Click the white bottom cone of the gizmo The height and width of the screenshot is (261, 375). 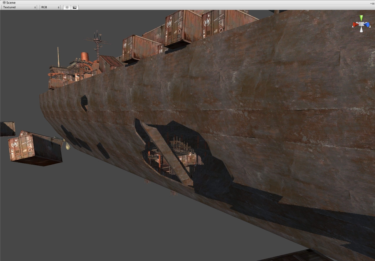pos(361,30)
